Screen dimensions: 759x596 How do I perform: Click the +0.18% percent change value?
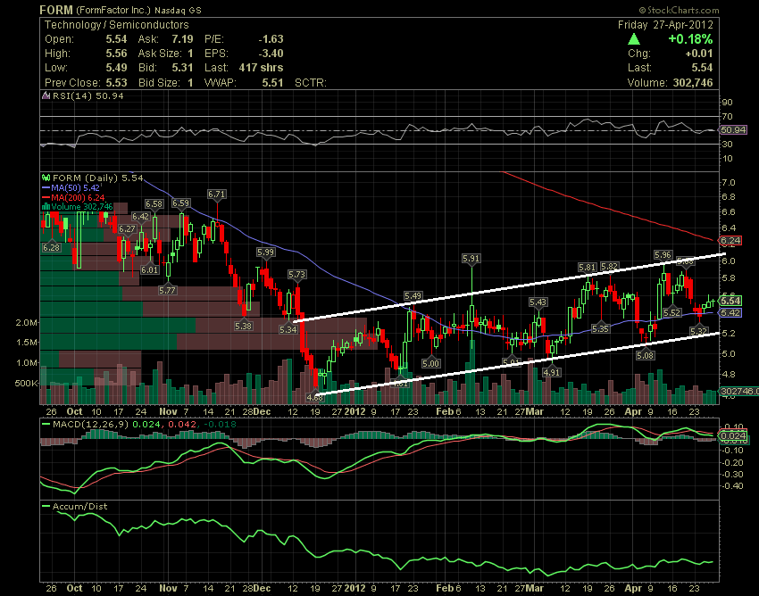(690, 39)
